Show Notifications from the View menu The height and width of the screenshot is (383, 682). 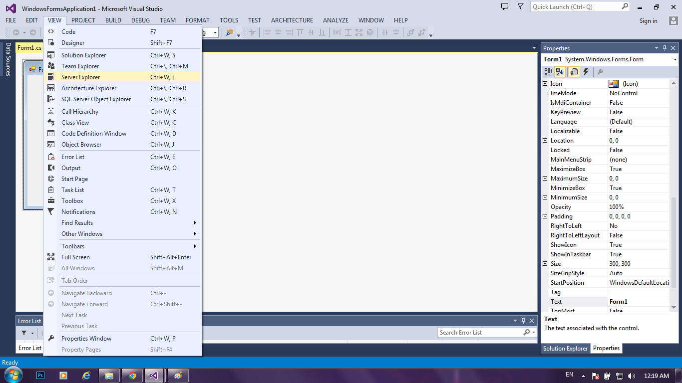click(122, 212)
